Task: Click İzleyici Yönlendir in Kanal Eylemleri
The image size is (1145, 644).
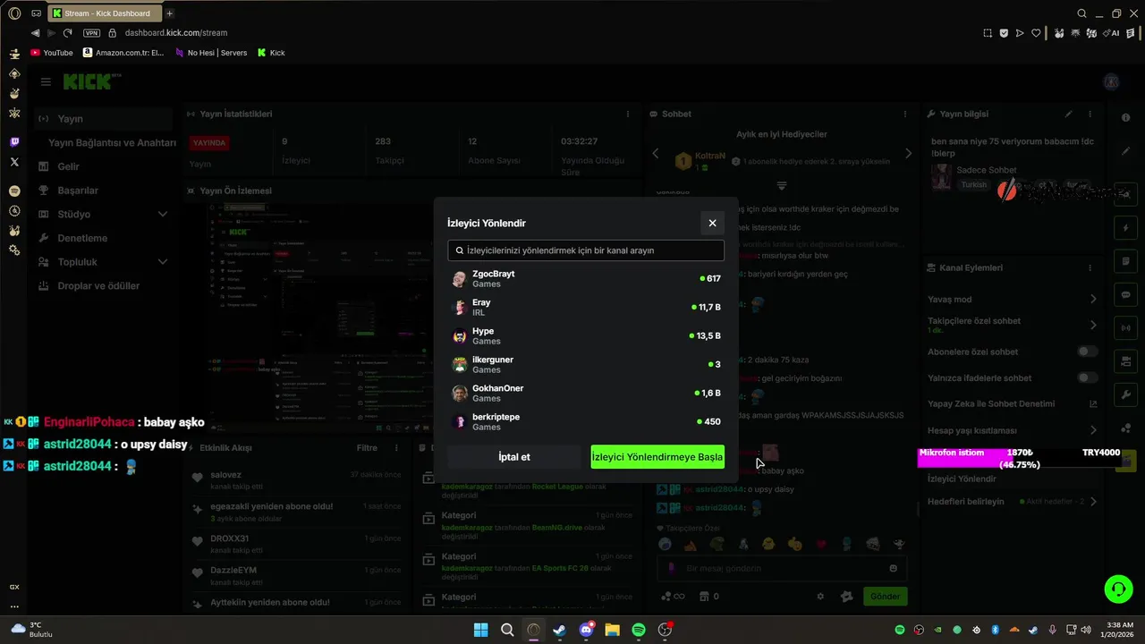Action: click(962, 479)
